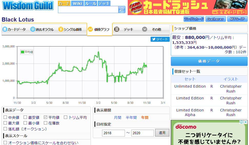
Task: Open the Wisdom Guild logo homepage
Action: tap(28, 6)
